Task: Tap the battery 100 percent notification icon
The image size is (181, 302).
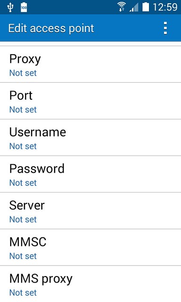Action: click(24, 8)
